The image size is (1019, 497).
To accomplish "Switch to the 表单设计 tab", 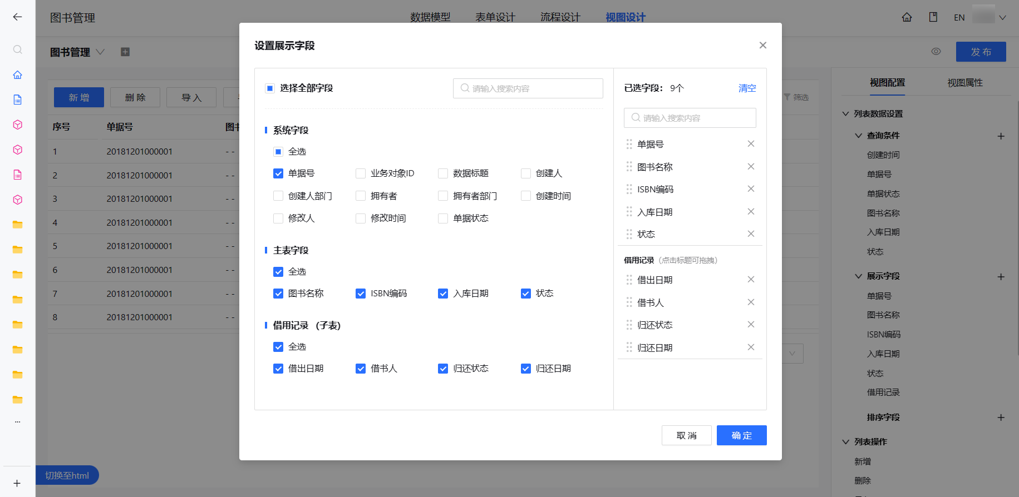I will (495, 17).
